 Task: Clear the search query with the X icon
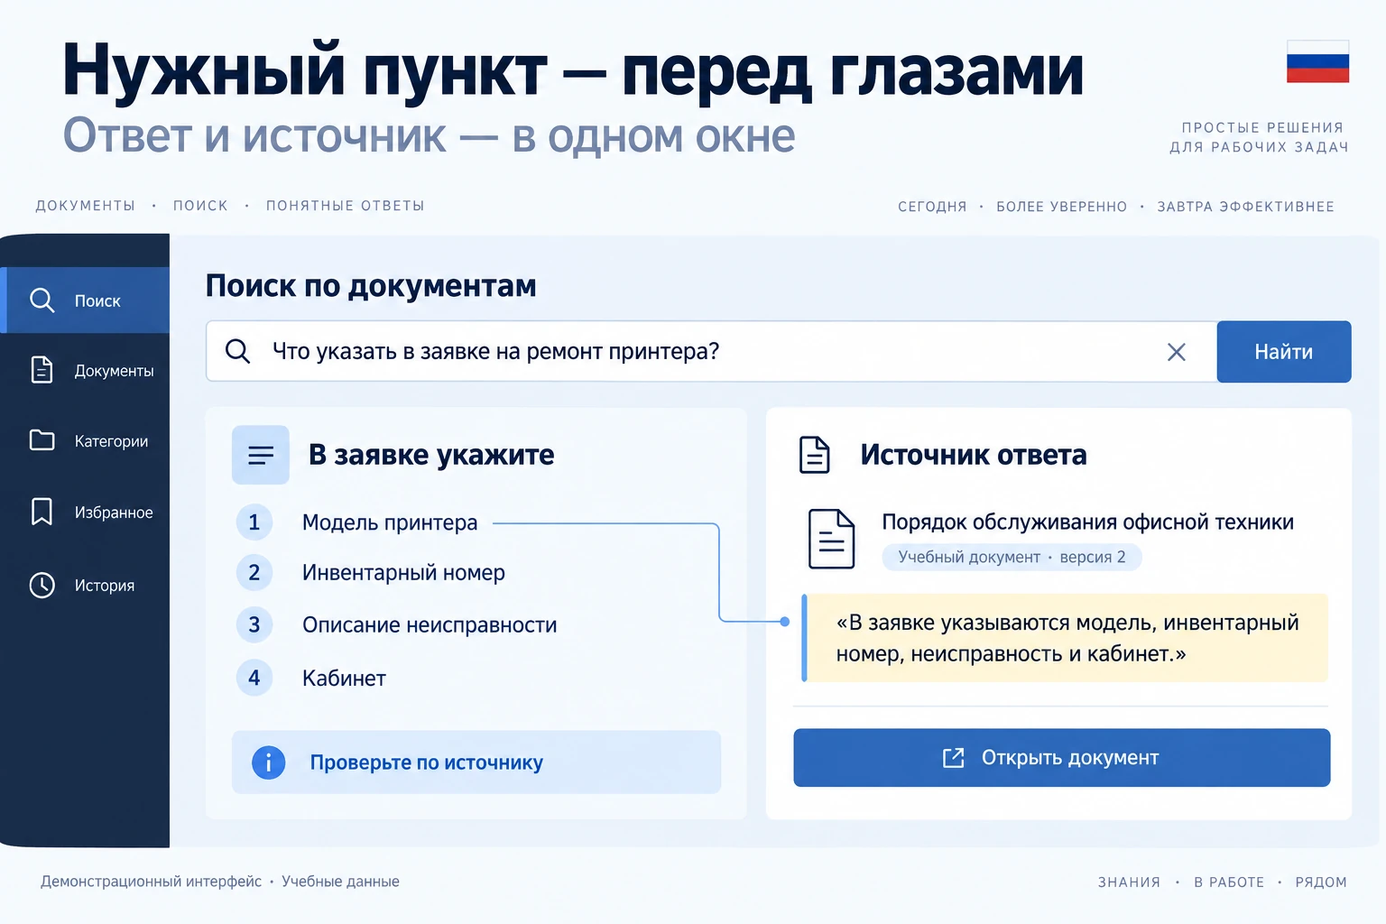pos(1177,352)
